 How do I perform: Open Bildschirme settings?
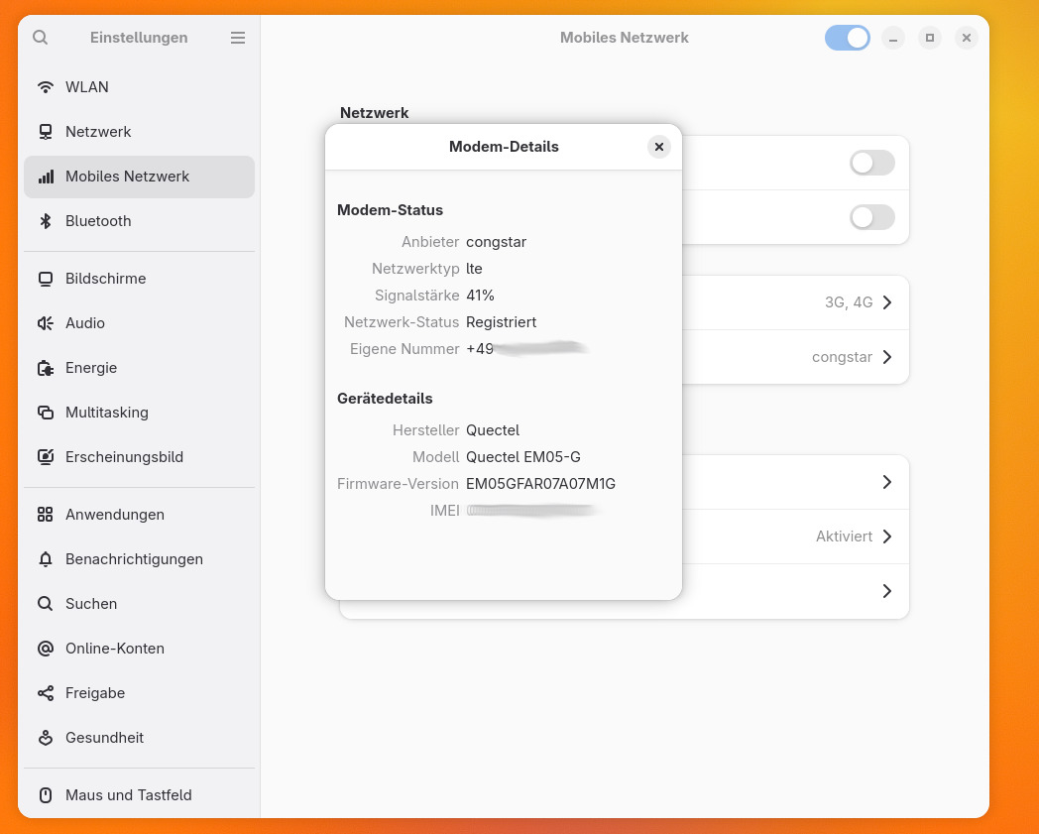139,279
